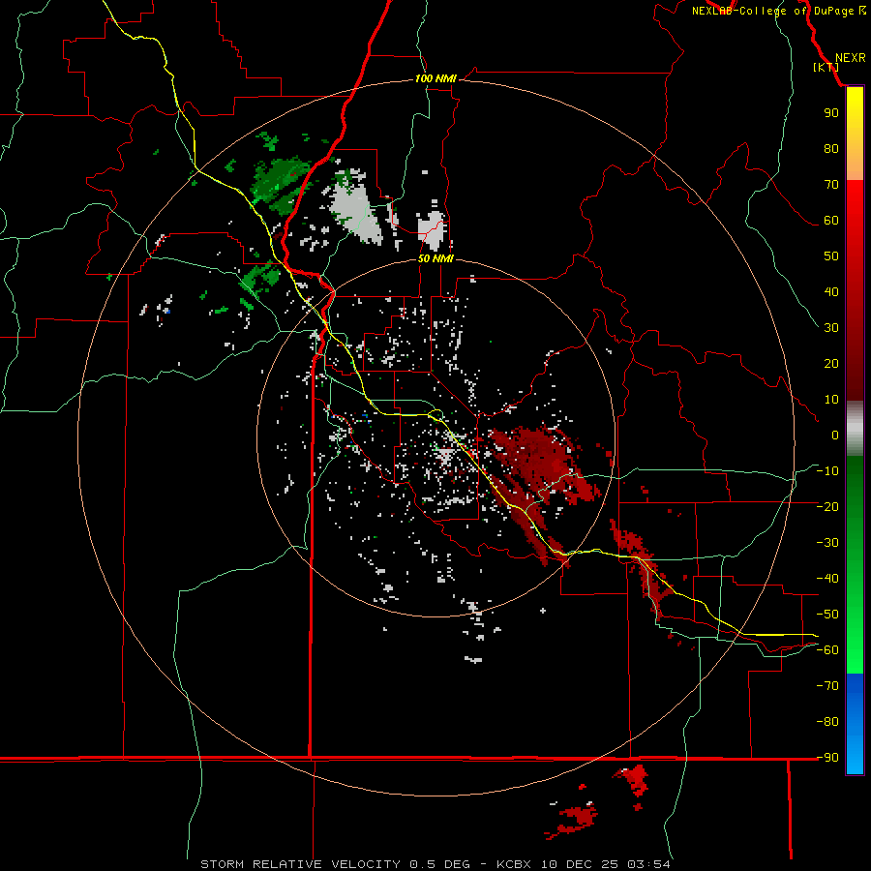Click the 80 value on velocity scale

click(x=831, y=148)
